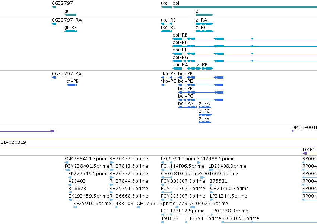Select EST RH27813.5prime
The image size is (317, 224).
129,166
